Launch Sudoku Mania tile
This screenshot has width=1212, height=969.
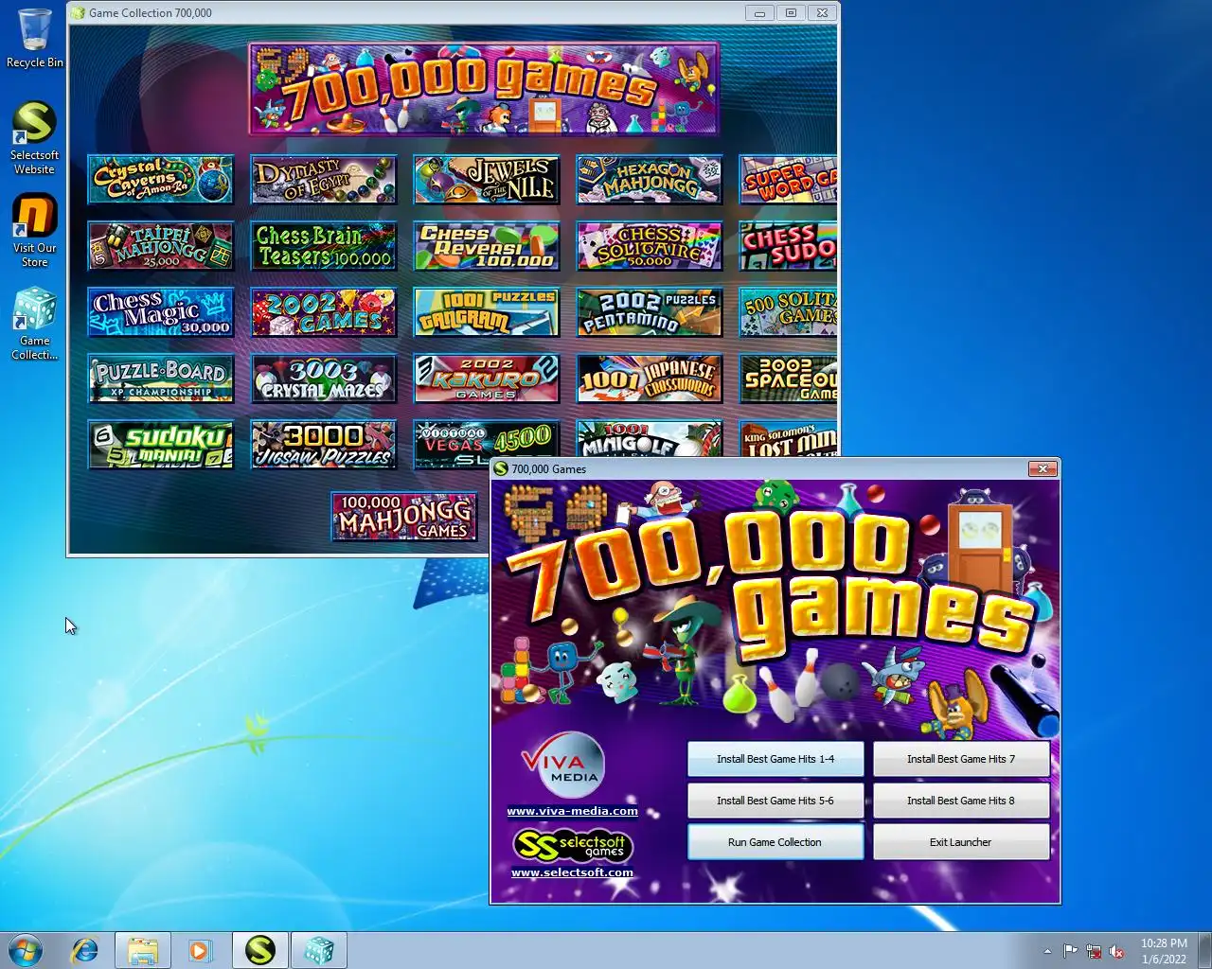pos(160,445)
